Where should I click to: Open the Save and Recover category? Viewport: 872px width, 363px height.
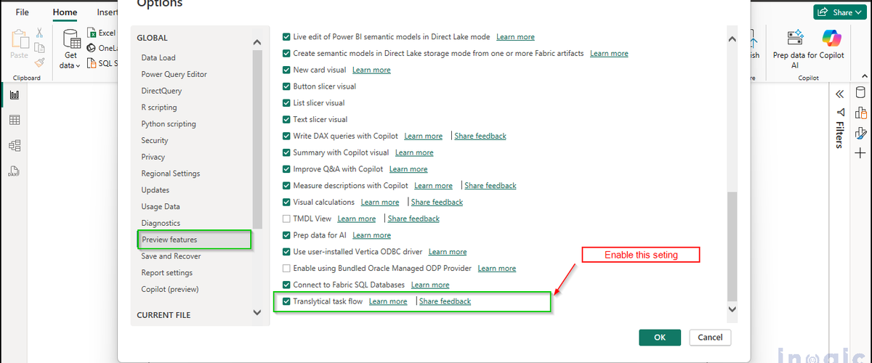171,256
